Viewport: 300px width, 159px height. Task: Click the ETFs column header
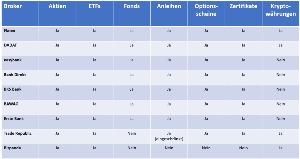94,6
